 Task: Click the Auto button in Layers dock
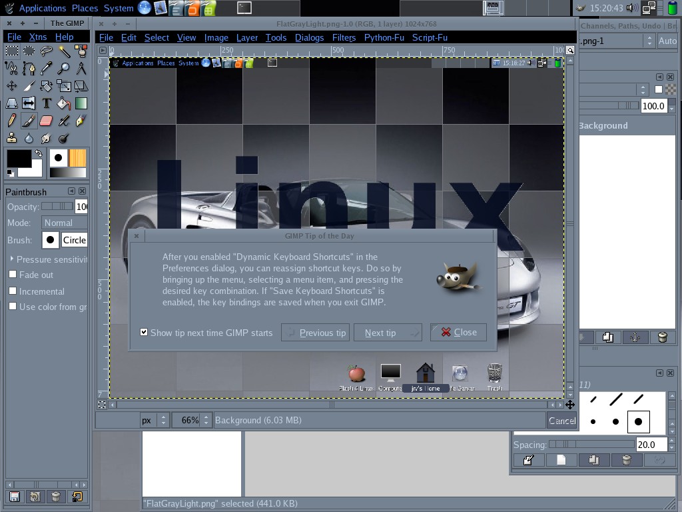[x=667, y=41]
